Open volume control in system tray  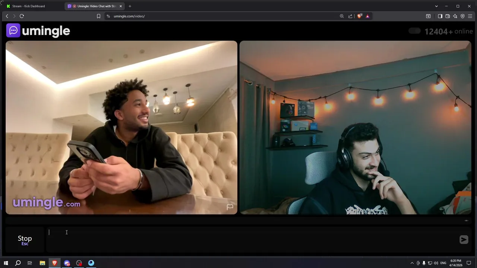[436, 263]
